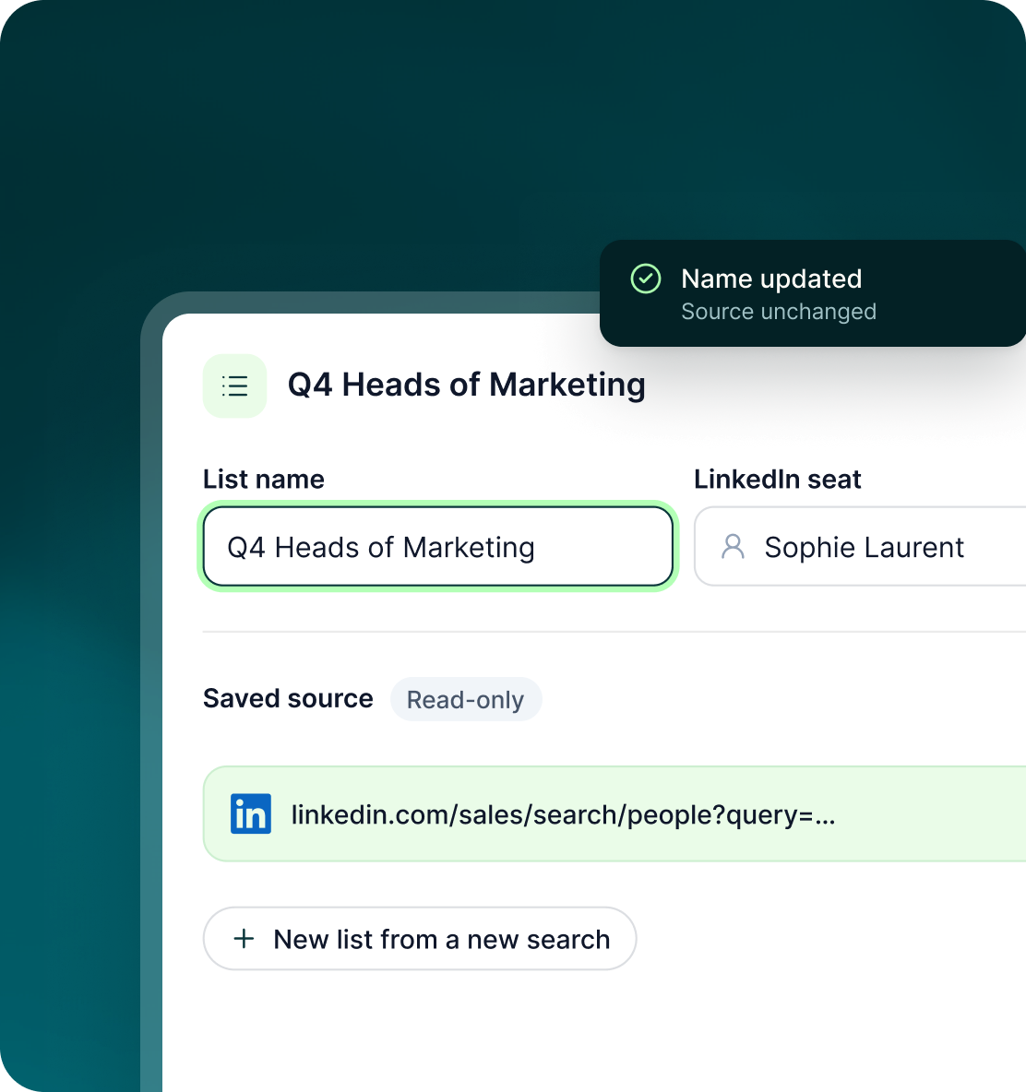Open the LinkedIn seat dropdown for Sophie Laurent
This screenshot has width=1026, height=1092.
pyautogui.click(x=860, y=547)
